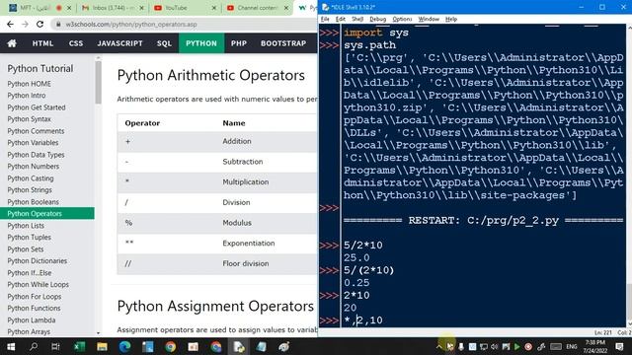Open the Options menu in IDLE Shell

[x=402, y=19]
